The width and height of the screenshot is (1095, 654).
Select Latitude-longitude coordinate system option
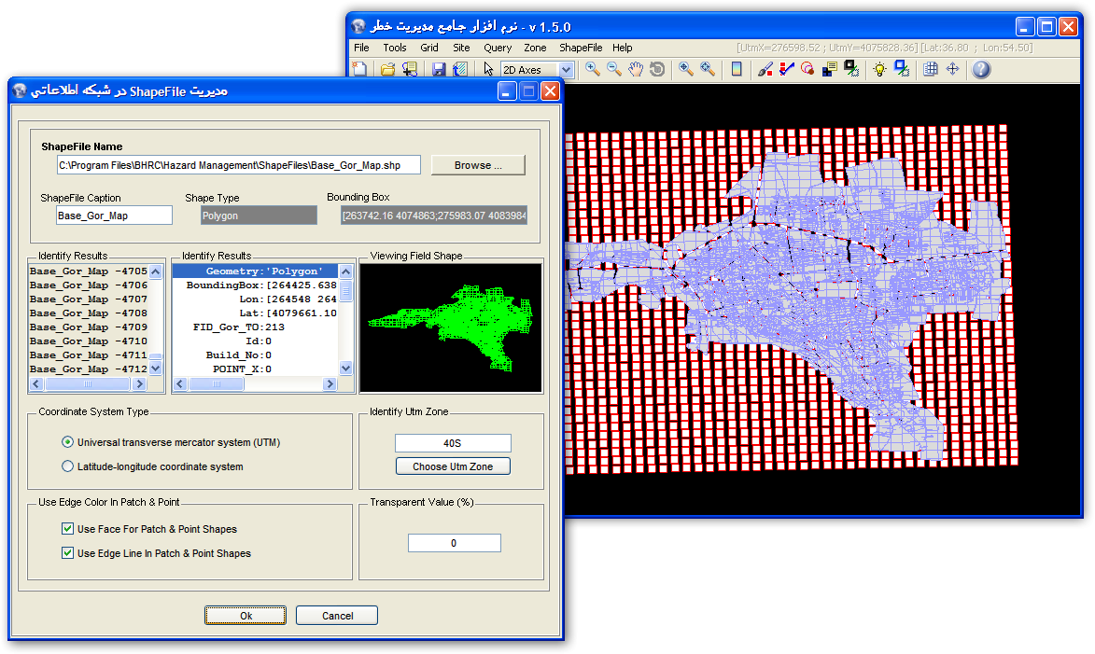click(x=67, y=466)
